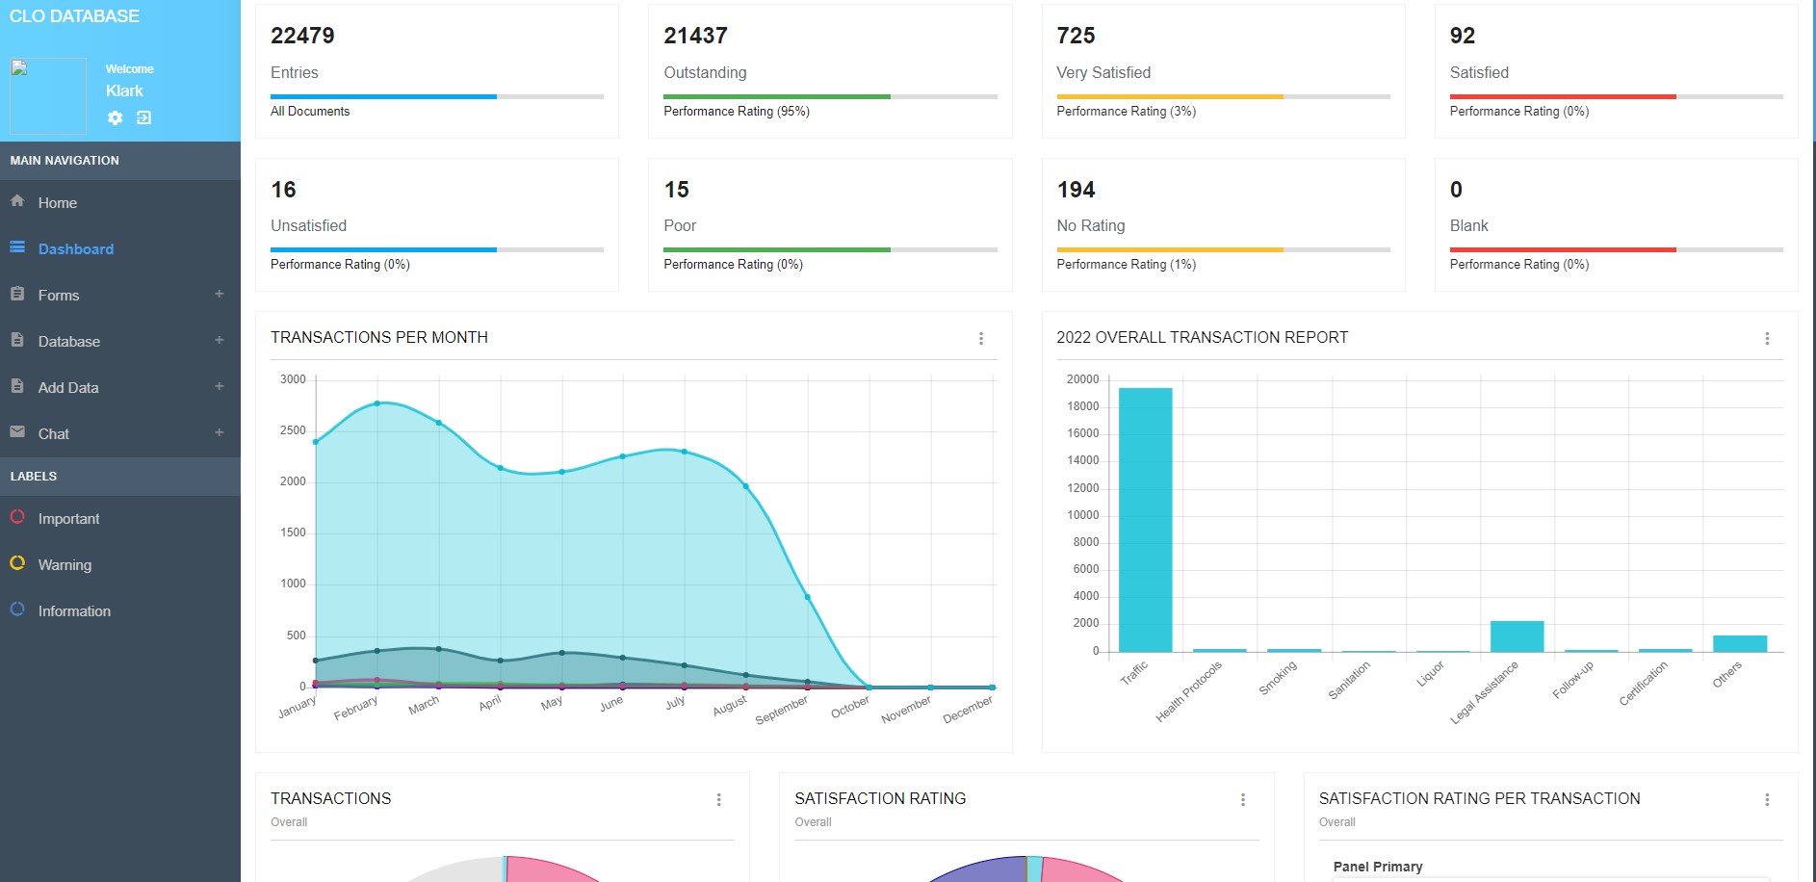
Task: Click the red Important label circle
Action: [17, 517]
